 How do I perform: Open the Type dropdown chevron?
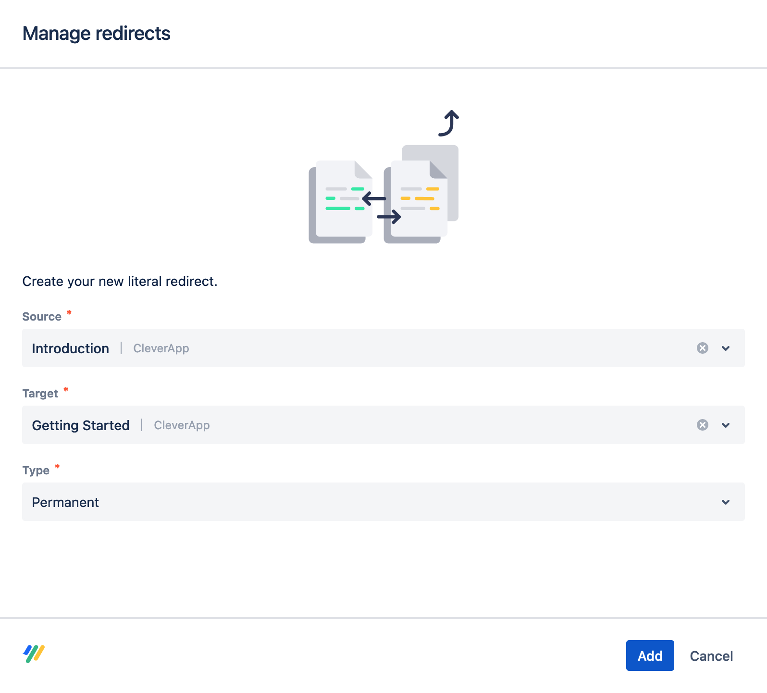726,502
